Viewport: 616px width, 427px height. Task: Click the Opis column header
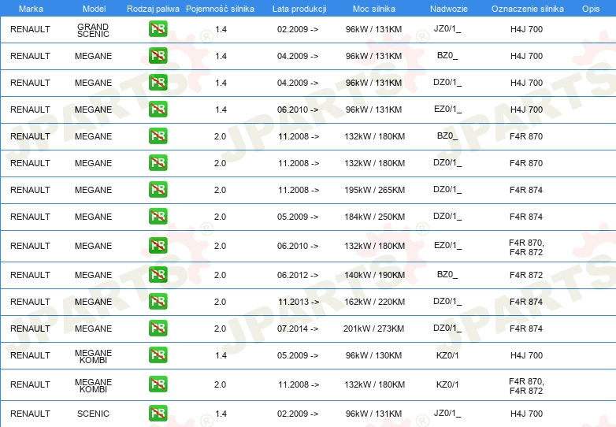591,9
